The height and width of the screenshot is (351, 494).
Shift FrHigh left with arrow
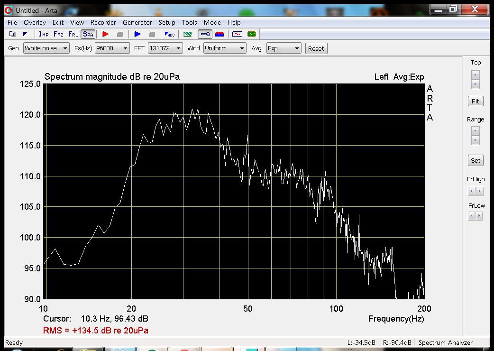click(472, 191)
